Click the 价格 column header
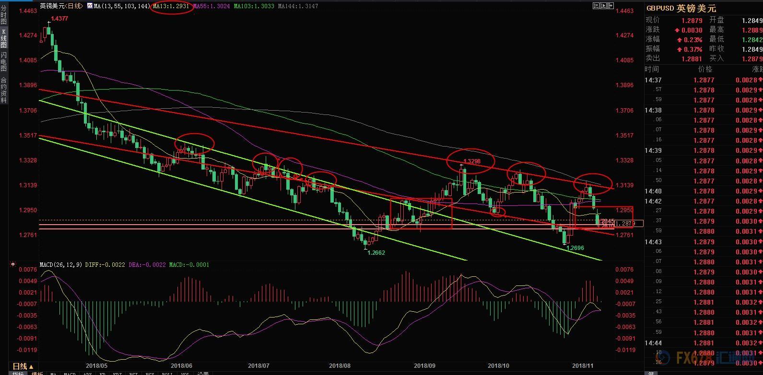This screenshot has height=375, width=763. coord(704,69)
